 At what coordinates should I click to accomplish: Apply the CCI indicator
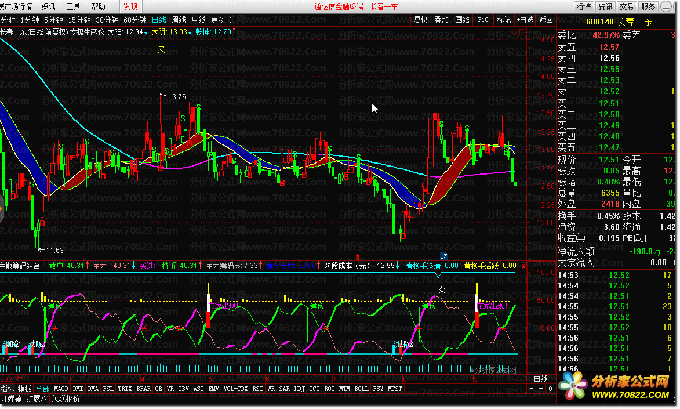pos(314,389)
